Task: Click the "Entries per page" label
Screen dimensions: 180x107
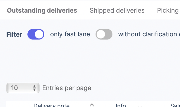Action: [x=67, y=88]
